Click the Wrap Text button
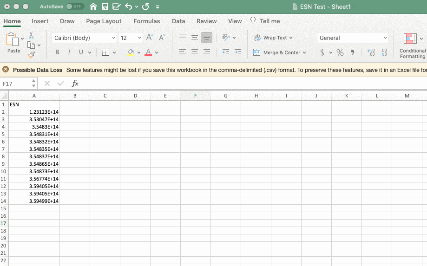 click(273, 38)
